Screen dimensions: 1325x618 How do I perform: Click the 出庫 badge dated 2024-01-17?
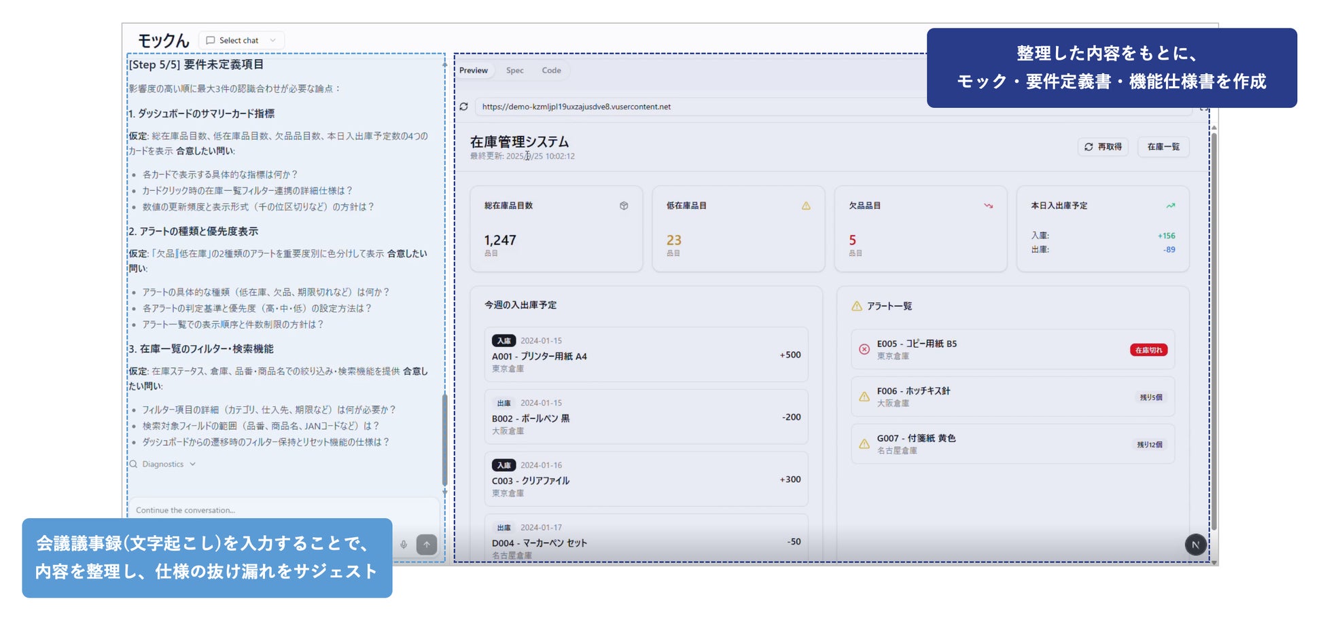(503, 528)
